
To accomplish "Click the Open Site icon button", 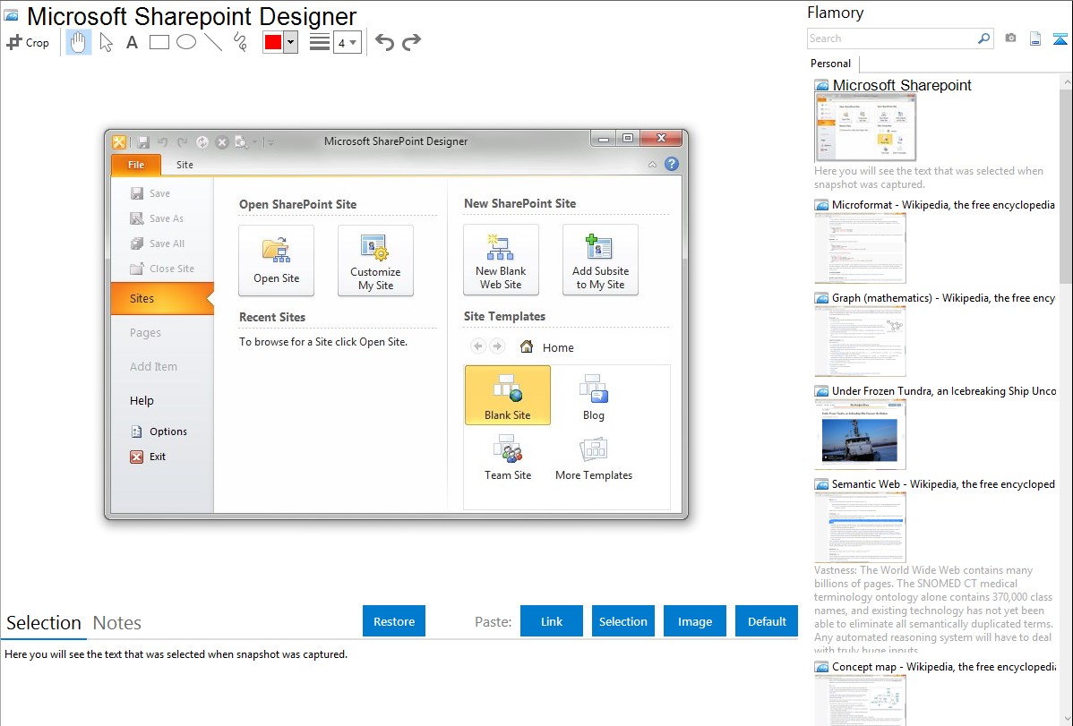I will pyautogui.click(x=277, y=261).
